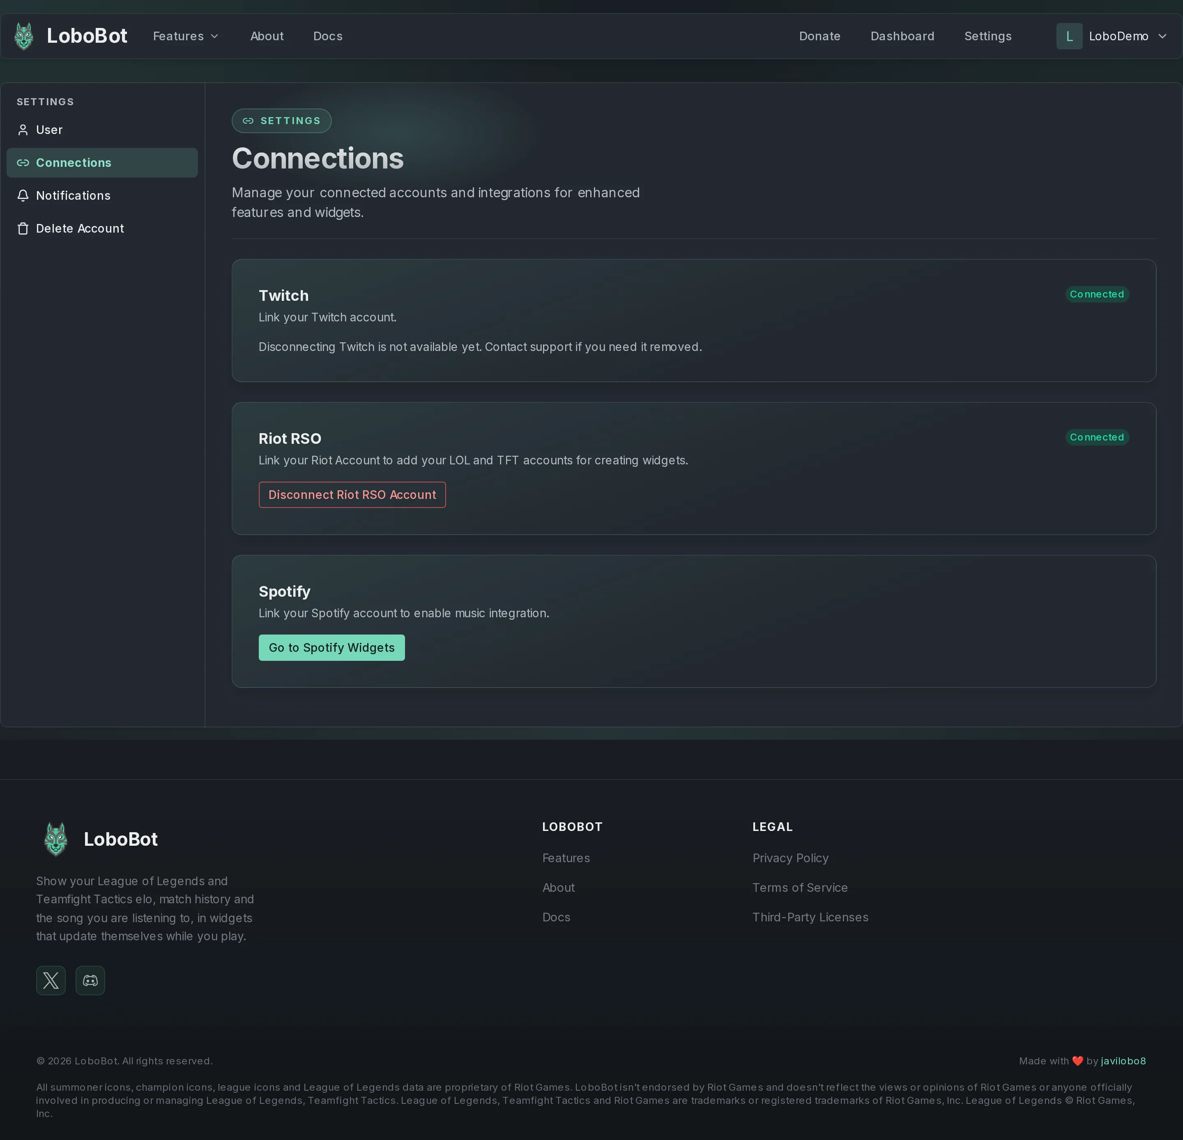1183x1140 pixels.
Task: Click the link icon beside Connections
Action: tap(23, 162)
